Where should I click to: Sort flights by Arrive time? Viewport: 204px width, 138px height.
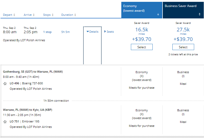click(x=29, y=15)
